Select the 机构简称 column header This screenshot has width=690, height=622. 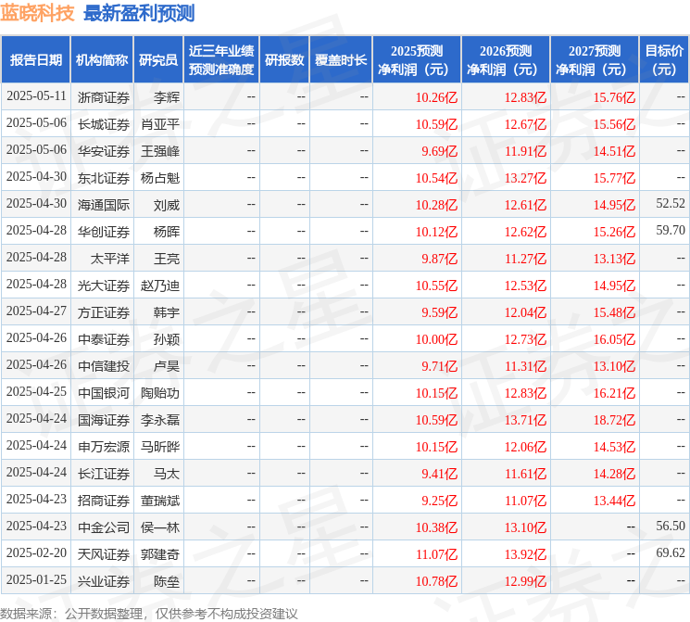tap(102, 59)
